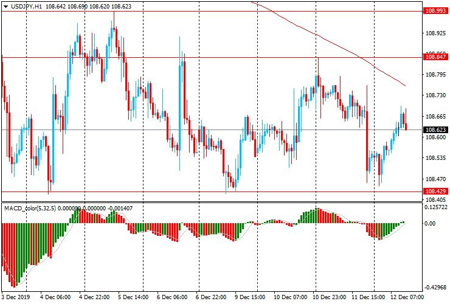
Task: Select the 108.535 price axis value
Action: [x=435, y=158]
